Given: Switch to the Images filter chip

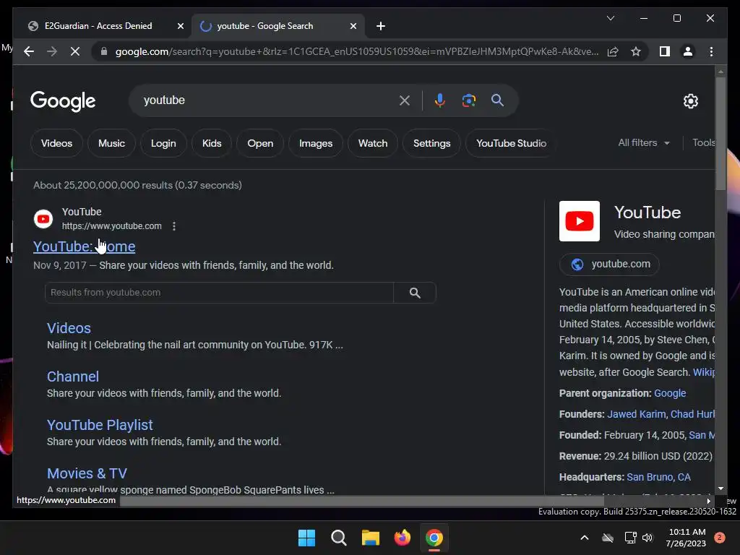Looking at the screenshot, I should pyautogui.click(x=316, y=143).
